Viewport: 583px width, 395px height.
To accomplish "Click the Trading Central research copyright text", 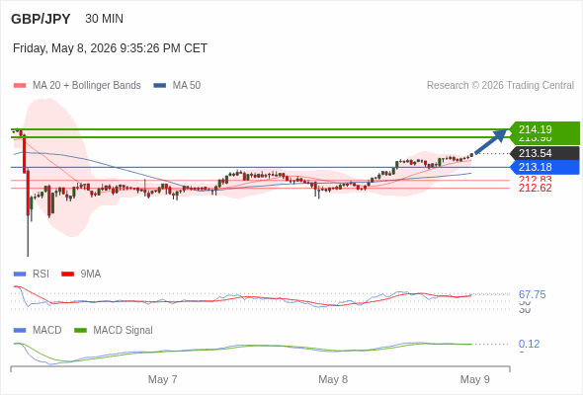I will (500, 86).
